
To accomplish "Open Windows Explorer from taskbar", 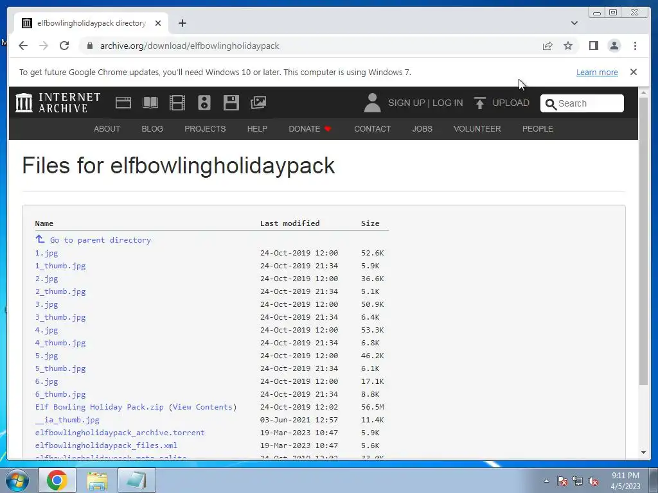I will pyautogui.click(x=97, y=480).
